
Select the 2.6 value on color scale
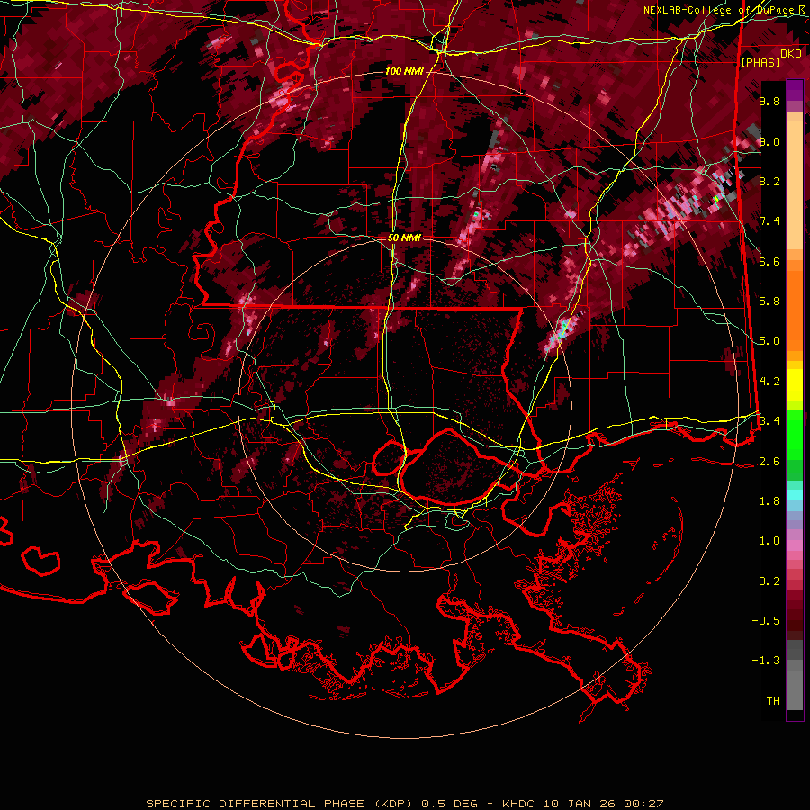[769, 462]
